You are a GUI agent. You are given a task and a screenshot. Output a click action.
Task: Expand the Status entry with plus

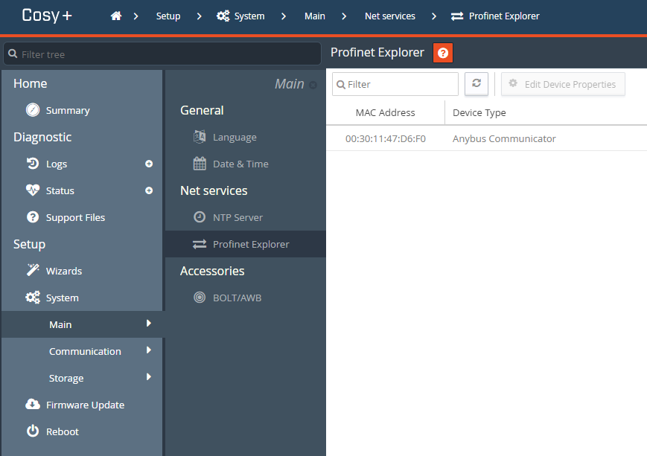pos(149,190)
